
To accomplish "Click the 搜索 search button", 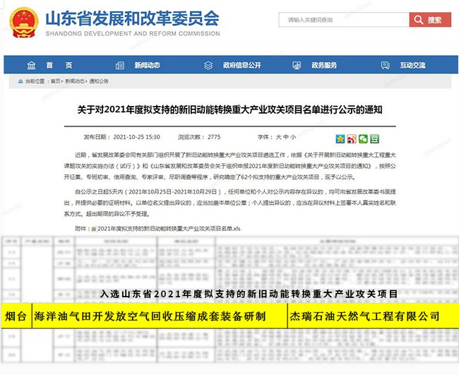I will (x=430, y=20).
